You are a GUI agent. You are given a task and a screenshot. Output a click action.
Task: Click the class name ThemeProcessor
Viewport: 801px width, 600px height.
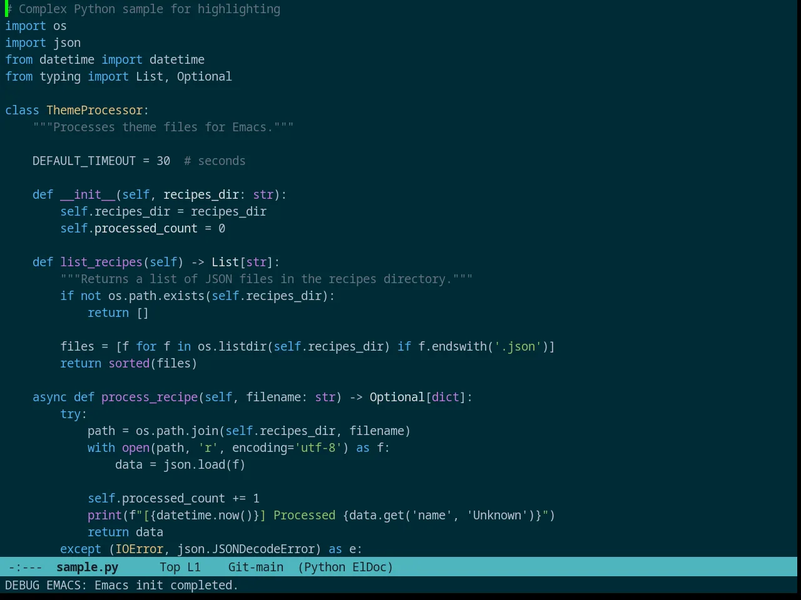click(x=94, y=110)
